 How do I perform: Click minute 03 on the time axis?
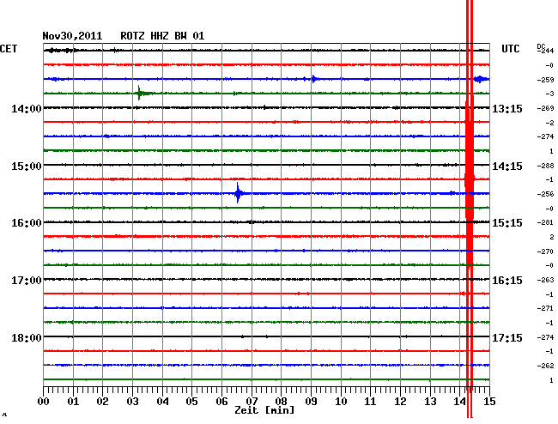coord(132,401)
